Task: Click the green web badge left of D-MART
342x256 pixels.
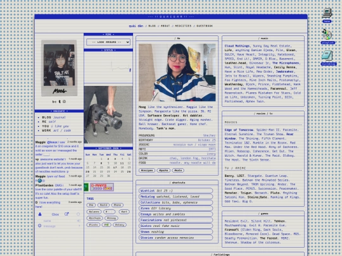Action: [86, 187]
